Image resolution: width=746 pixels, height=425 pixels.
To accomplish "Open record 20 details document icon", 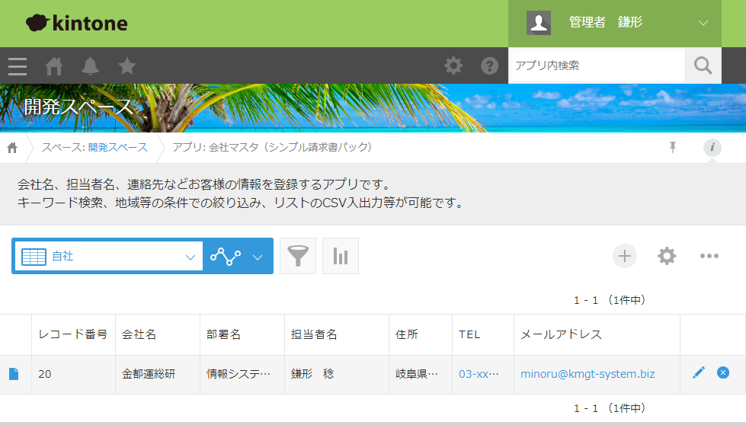I will point(14,374).
